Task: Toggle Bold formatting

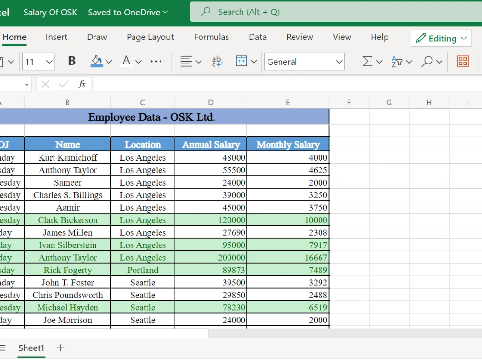Action: (x=72, y=61)
